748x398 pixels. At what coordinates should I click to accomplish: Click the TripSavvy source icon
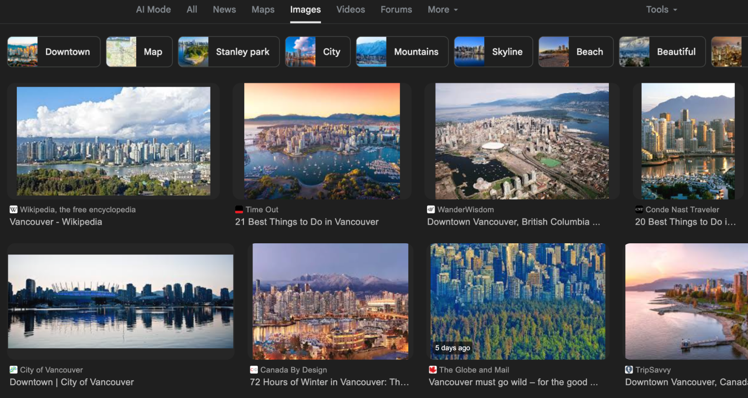(629, 370)
